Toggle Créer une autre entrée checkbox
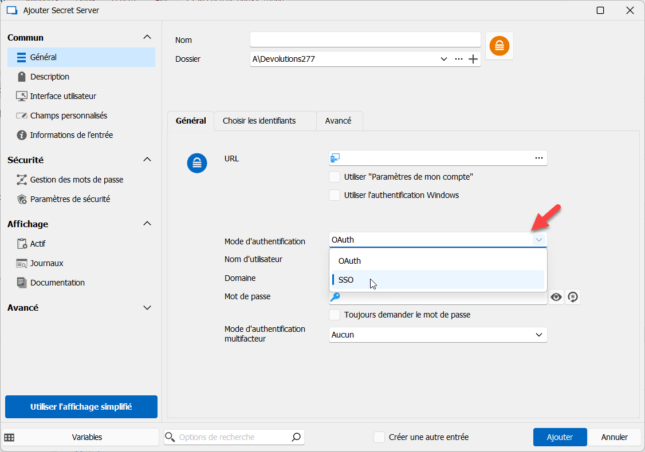 point(379,437)
